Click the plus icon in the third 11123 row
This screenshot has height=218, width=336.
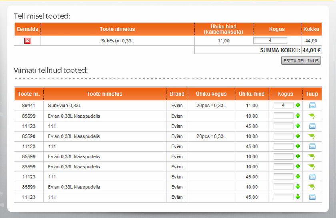[298, 176]
